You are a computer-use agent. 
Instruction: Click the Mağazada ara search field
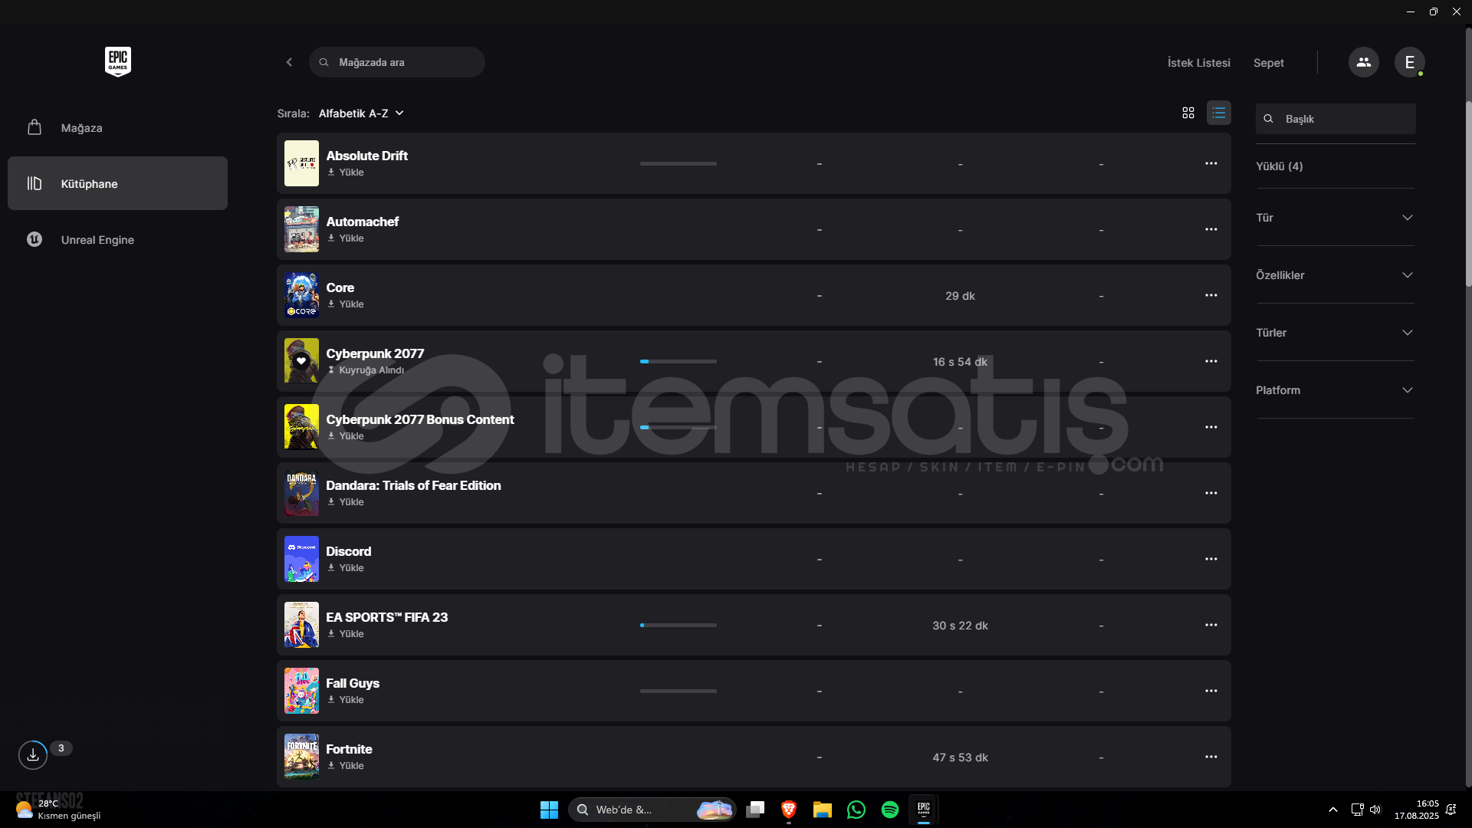tap(396, 62)
